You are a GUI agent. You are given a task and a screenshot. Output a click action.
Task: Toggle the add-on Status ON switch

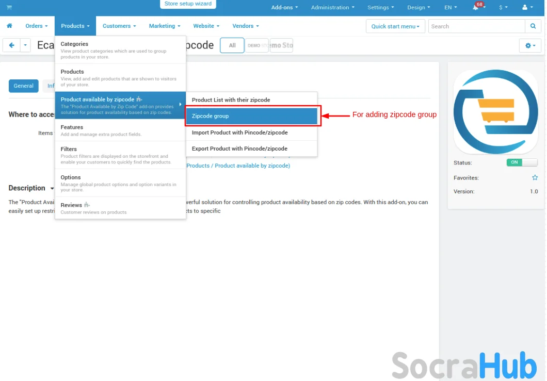point(522,162)
